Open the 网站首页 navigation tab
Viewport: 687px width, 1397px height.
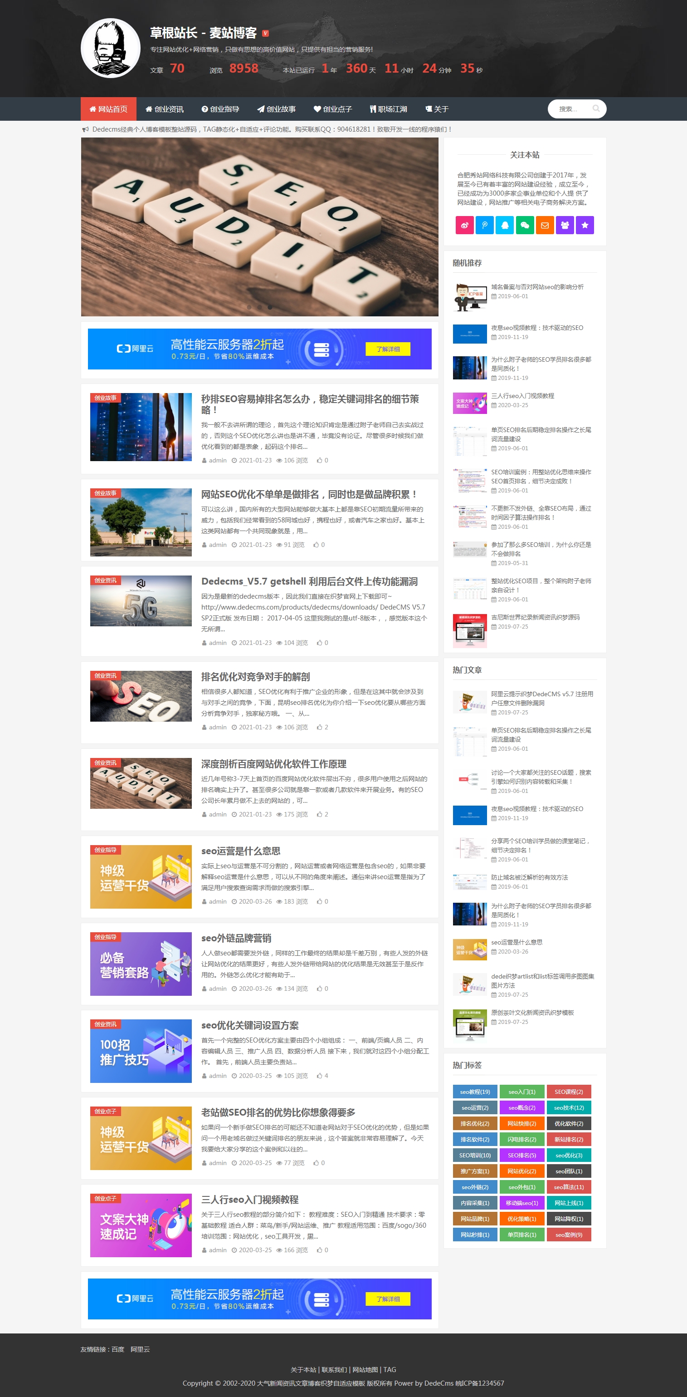click(x=108, y=109)
